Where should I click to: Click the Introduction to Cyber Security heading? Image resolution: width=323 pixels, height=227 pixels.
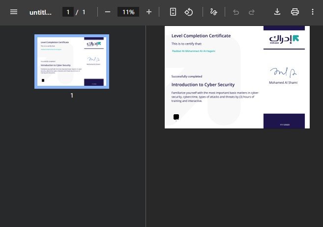tap(203, 85)
